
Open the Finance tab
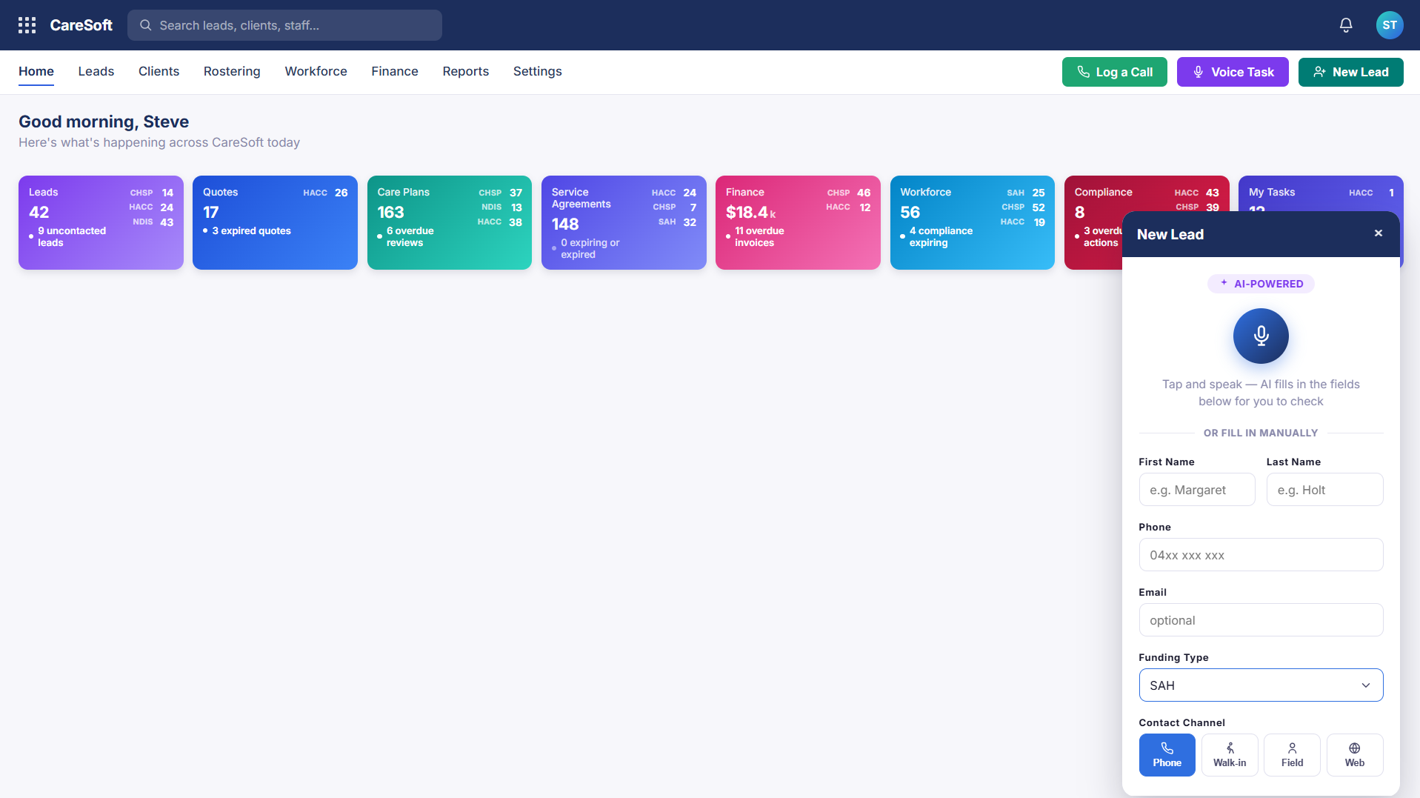[395, 72]
